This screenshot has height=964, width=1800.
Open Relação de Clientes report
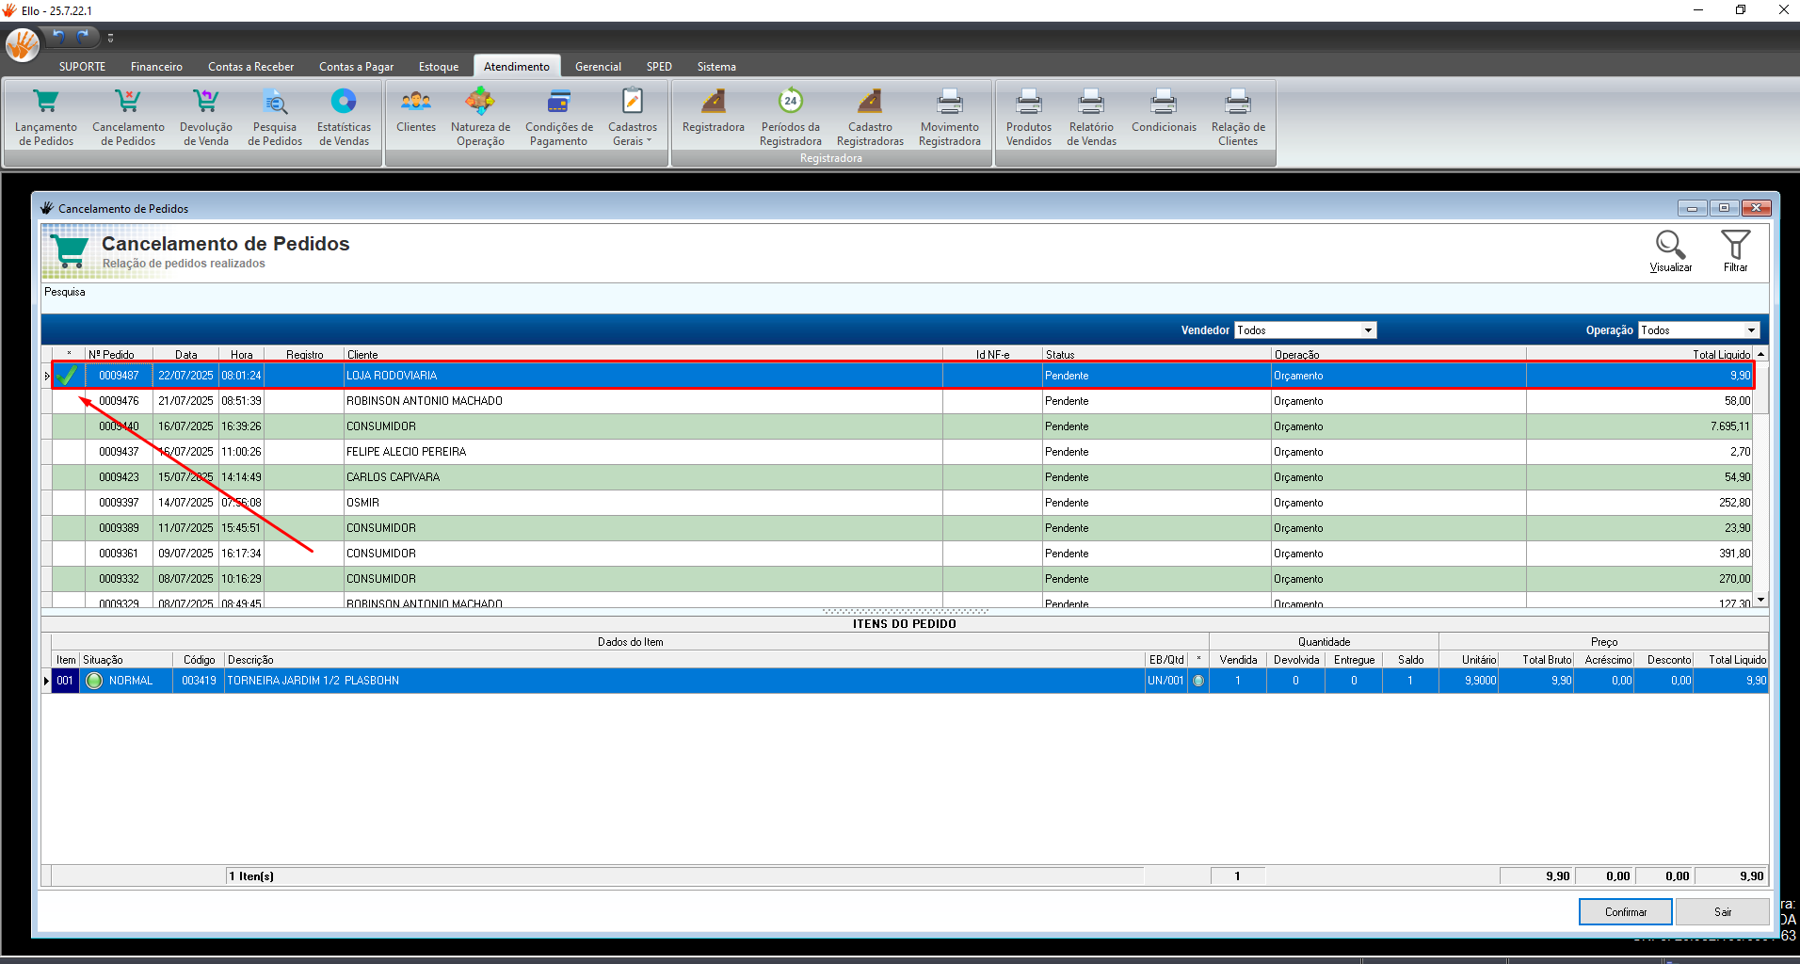(1238, 118)
